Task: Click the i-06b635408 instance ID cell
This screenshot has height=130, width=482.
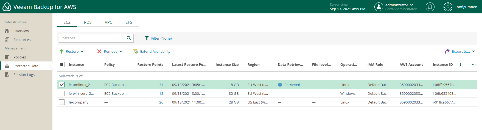Action: pyautogui.click(x=444, y=93)
